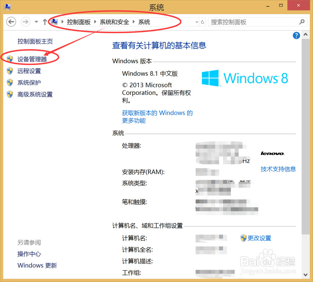The width and height of the screenshot is (313, 282).
Task: Go back with the Back arrow button
Action: click(x=11, y=22)
